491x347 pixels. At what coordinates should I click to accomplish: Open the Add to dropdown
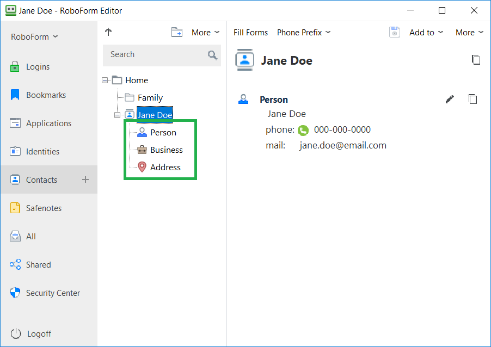426,33
